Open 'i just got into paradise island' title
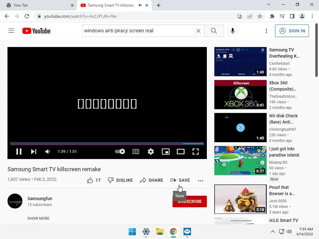The height and width of the screenshot is (239, 319). tap(284, 152)
